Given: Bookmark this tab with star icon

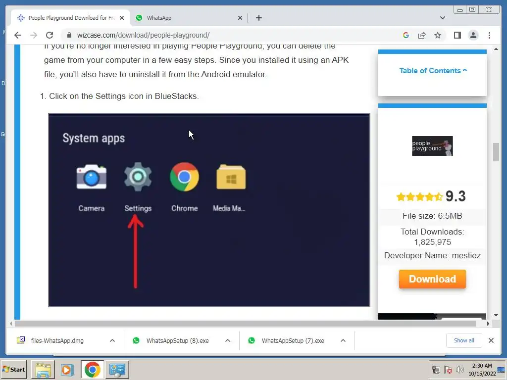Looking at the screenshot, I should click(x=438, y=35).
